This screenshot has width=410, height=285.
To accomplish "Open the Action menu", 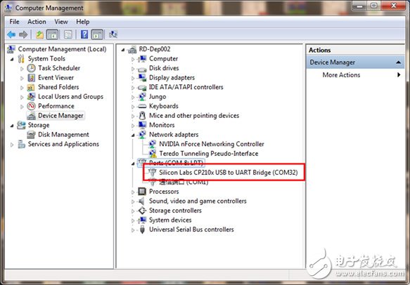I will pos(37,22).
